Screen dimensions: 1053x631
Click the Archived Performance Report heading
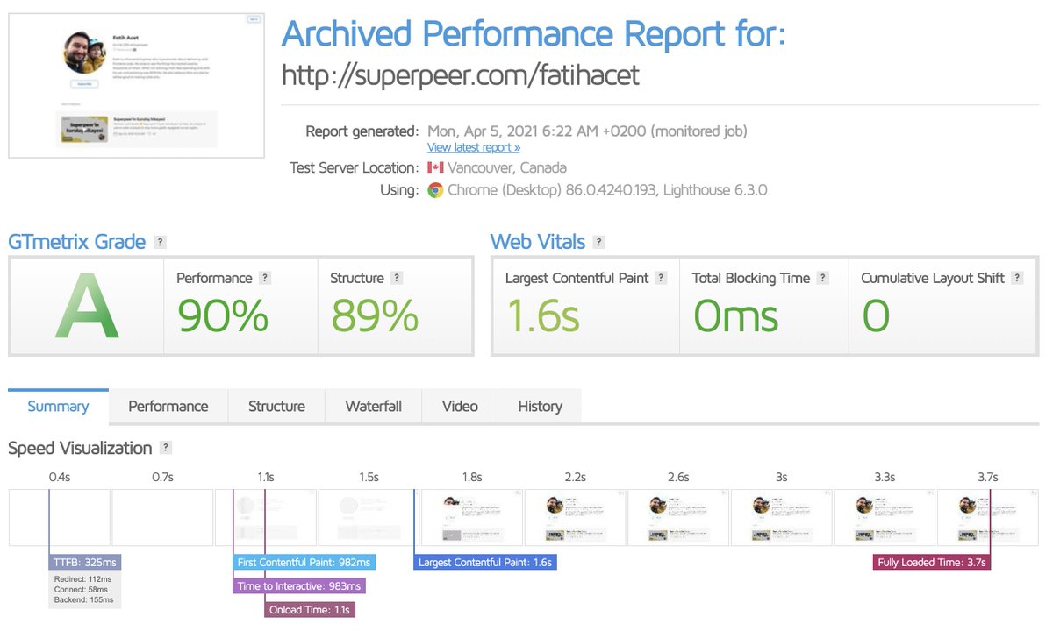click(534, 34)
